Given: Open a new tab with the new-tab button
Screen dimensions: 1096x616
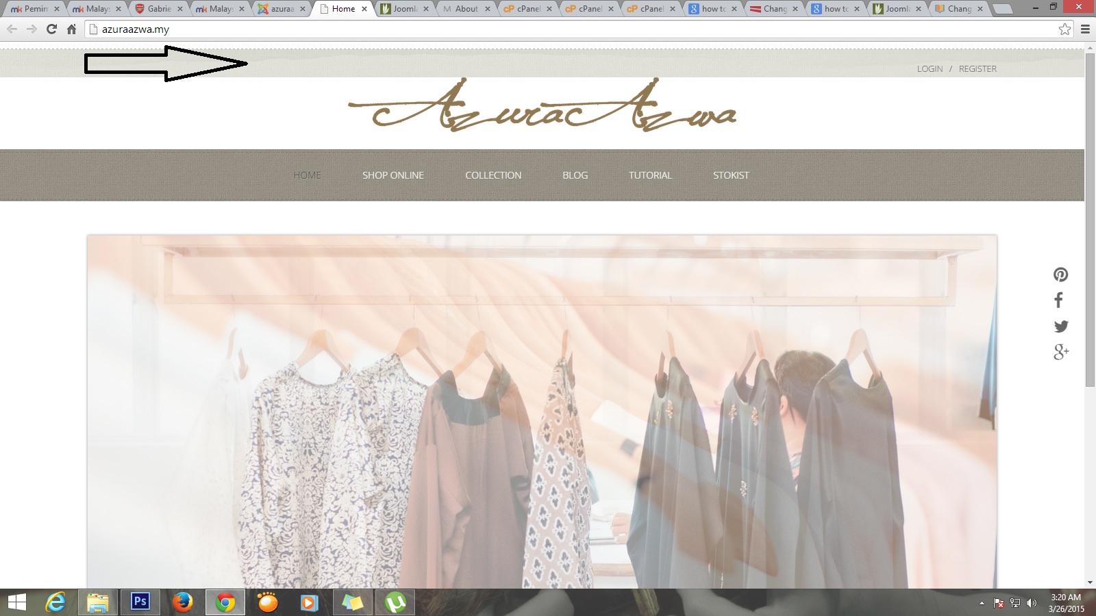Looking at the screenshot, I should tap(1002, 9).
